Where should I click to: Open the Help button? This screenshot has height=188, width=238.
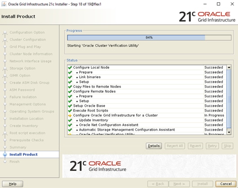pos(13,184)
